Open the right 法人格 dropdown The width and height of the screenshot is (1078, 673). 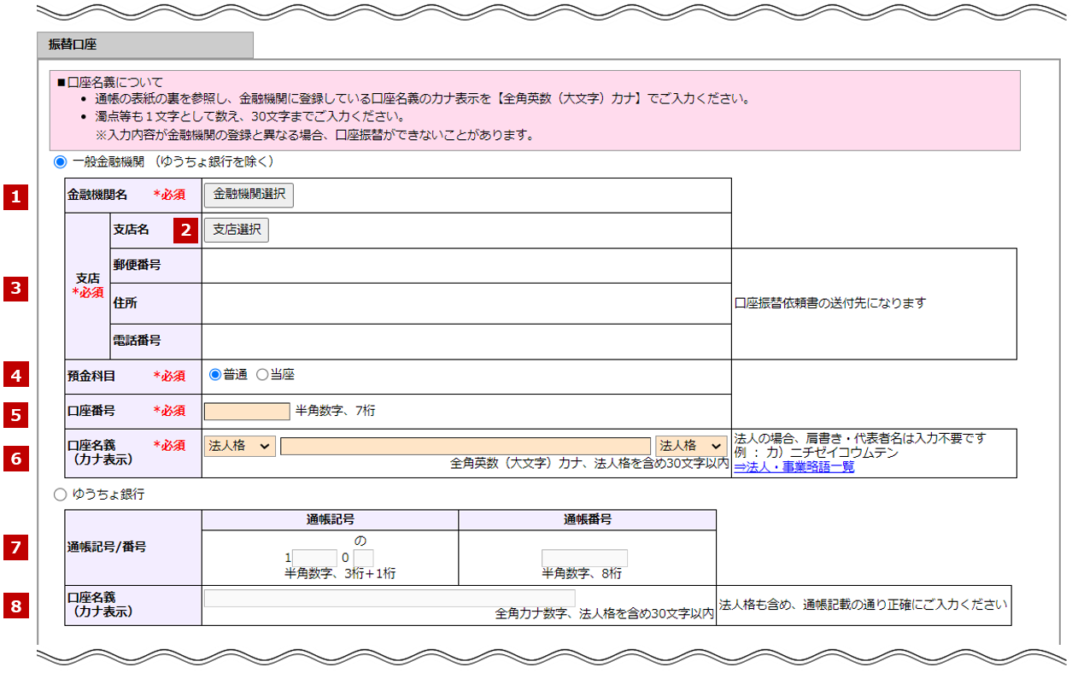pos(691,446)
